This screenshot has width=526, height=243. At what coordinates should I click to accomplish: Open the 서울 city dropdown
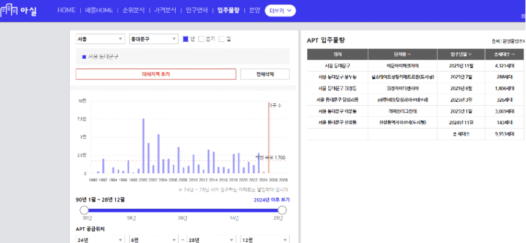[x=100, y=39]
